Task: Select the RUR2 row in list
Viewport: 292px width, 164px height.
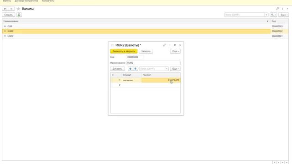Action: (x=136, y=31)
